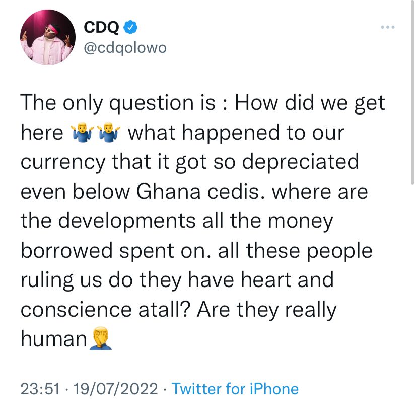Screen dimensions: 417x400
Task: Click the 23:51 timestamp
Action: (40, 389)
